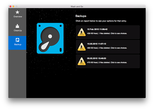Open the Overview star icon
Image resolution: width=154 pixels, height=110 pixels.
tap(17, 12)
